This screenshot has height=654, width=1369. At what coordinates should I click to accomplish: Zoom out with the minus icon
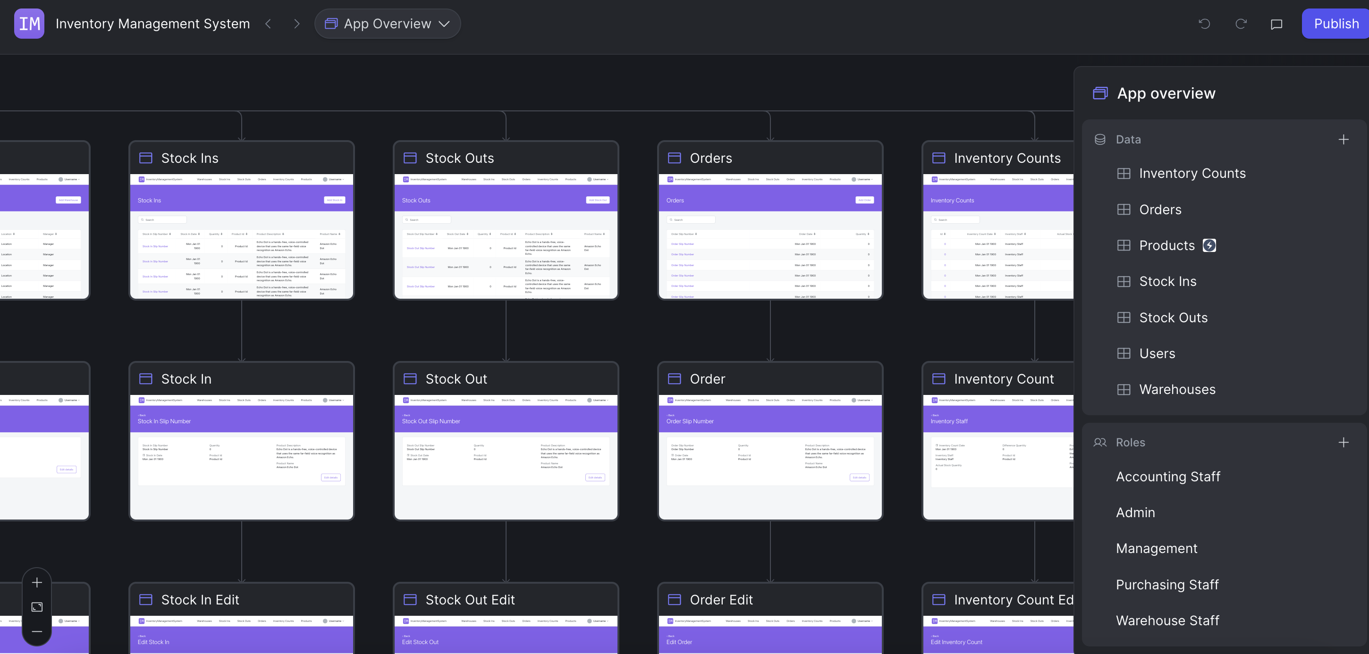pyautogui.click(x=37, y=631)
